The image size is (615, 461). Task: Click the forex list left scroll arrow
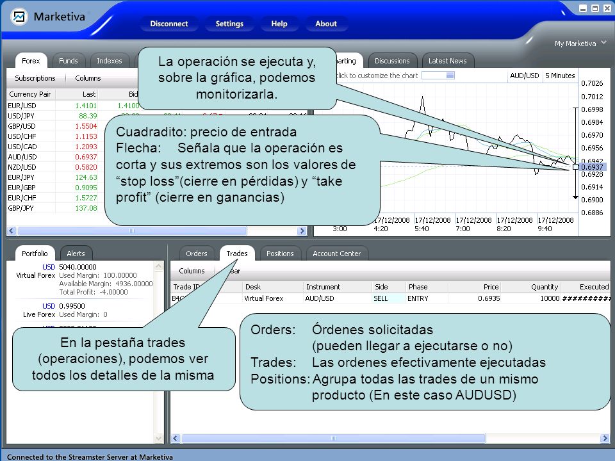click(x=12, y=231)
